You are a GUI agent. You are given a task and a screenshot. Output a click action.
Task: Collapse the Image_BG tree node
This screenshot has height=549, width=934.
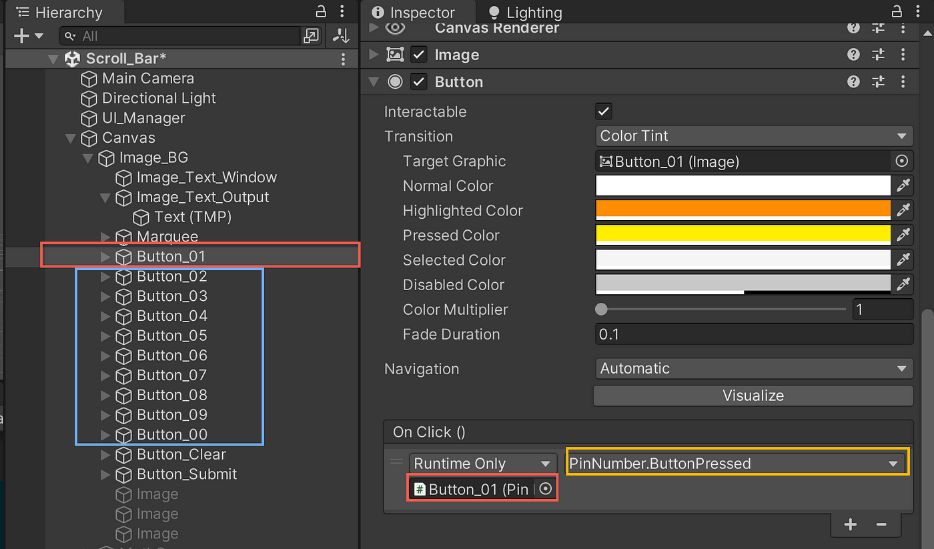[x=87, y=158]
